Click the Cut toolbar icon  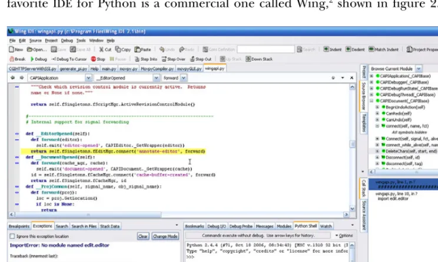[x=101, y=49]
